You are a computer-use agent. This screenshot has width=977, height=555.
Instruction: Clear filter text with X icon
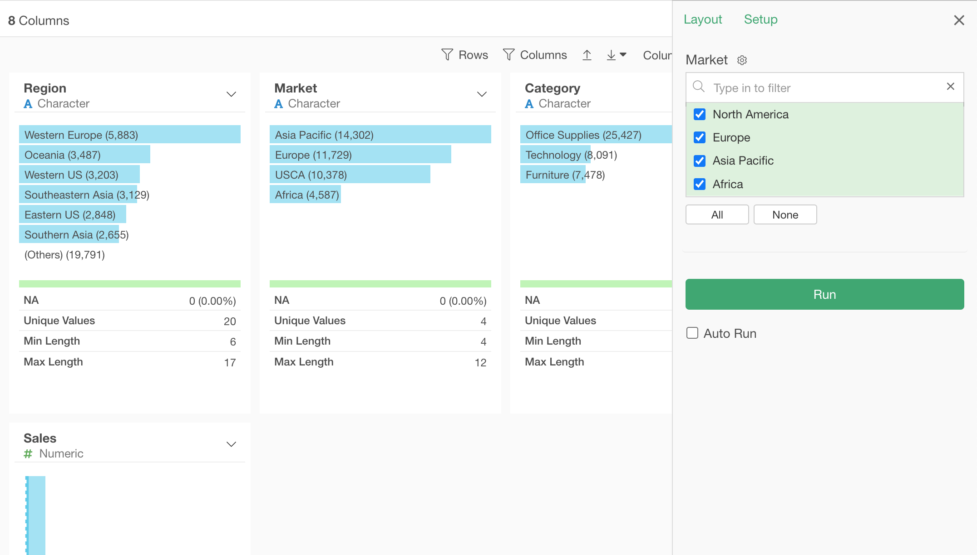click(950, 87)
